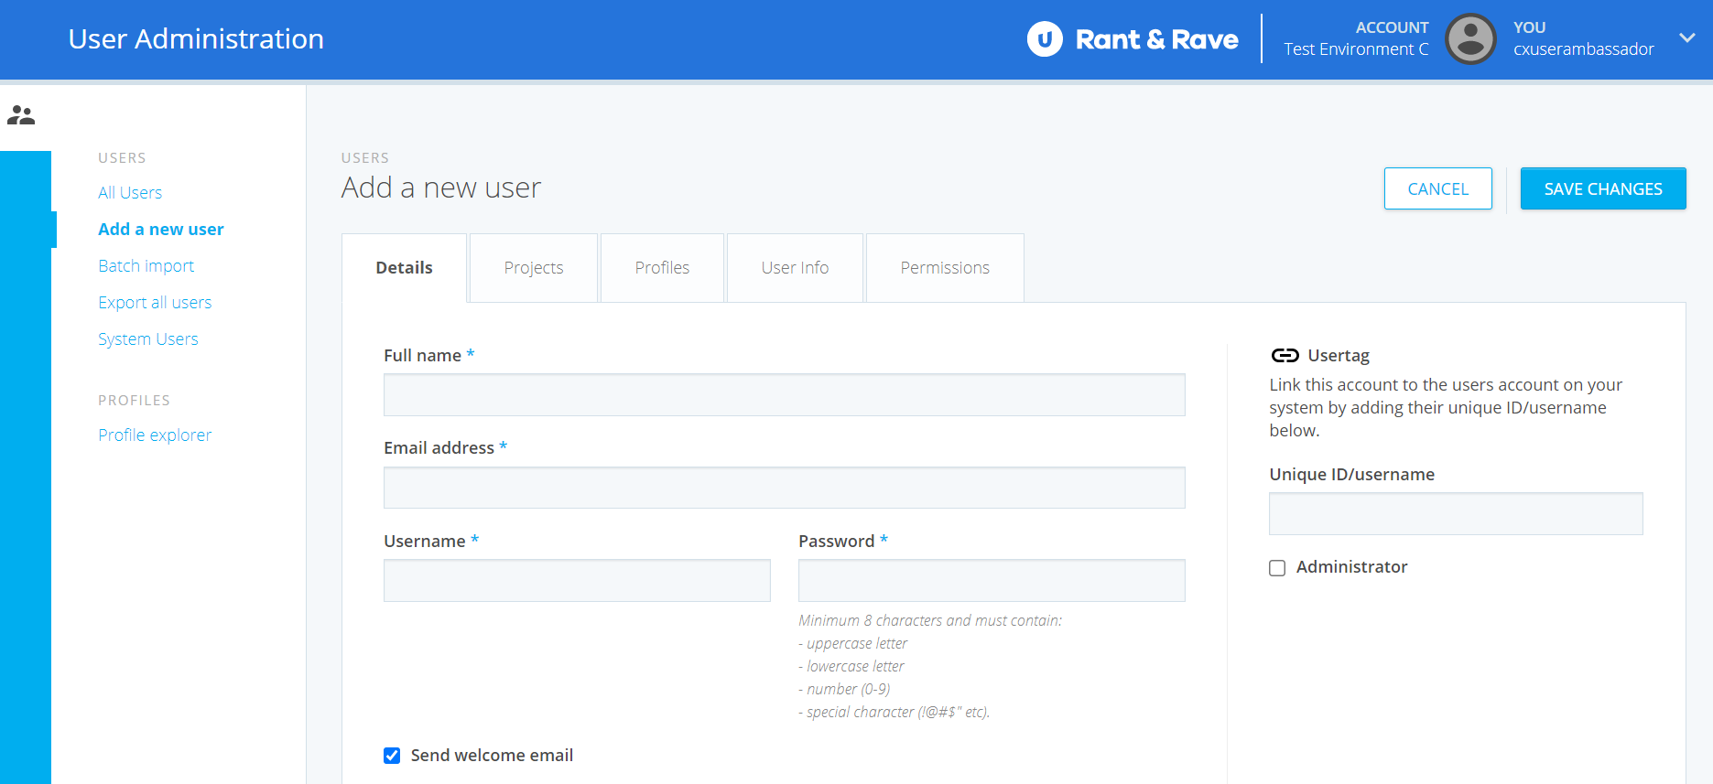Image resolution: width=1713 pixels, height=784 pixels.
Task: Uncheck Send welcome email checkbox
Action: click(x=392, y=756)
